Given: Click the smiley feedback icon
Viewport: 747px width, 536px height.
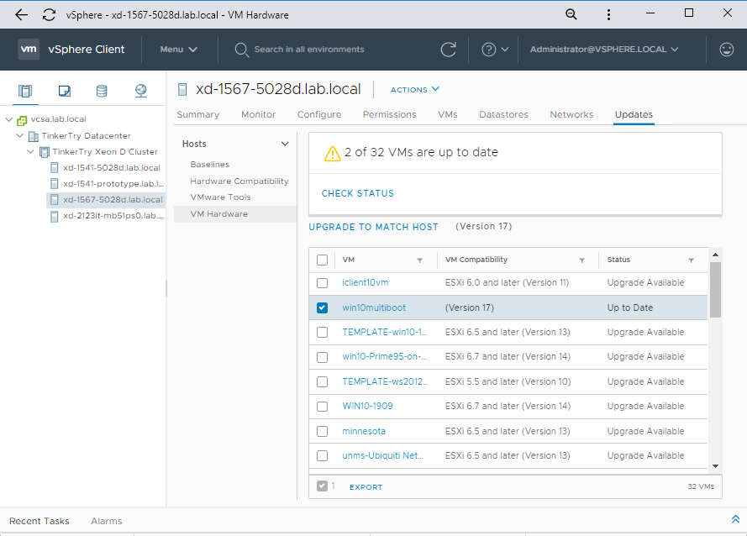Looking at the screenshot, I should [x=726, y=49].
